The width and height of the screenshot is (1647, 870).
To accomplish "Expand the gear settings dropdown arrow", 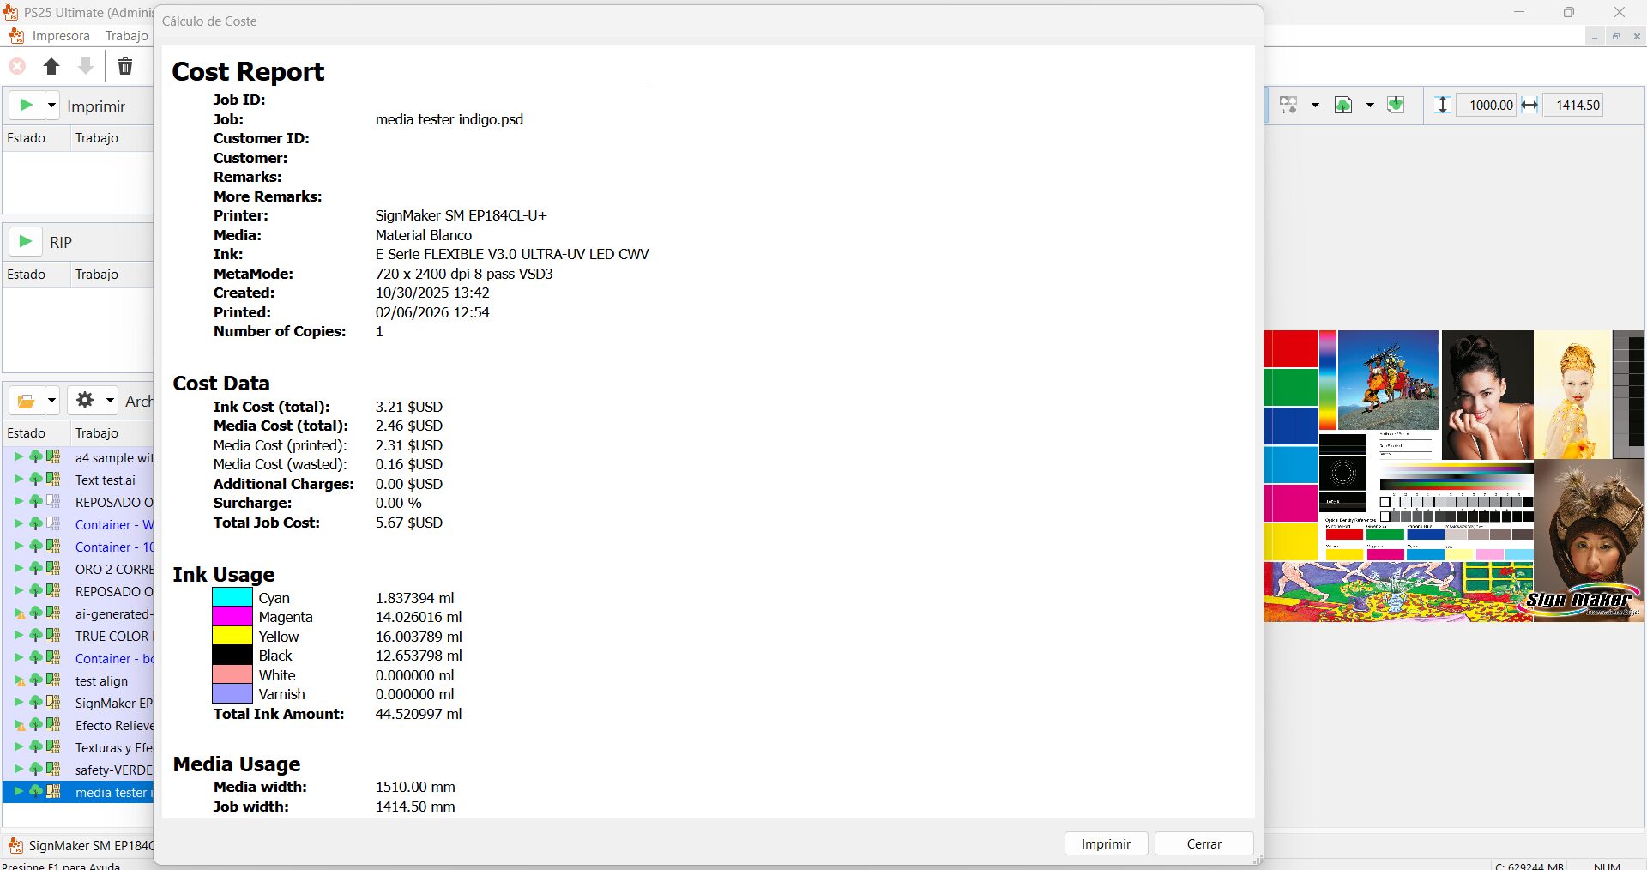I will [110, 400].
